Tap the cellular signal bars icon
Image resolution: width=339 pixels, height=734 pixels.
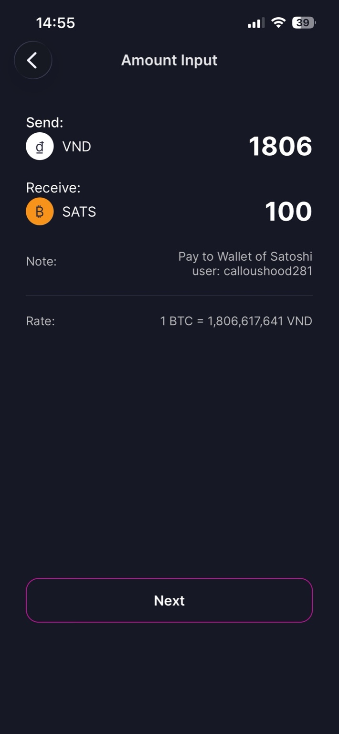255,23
